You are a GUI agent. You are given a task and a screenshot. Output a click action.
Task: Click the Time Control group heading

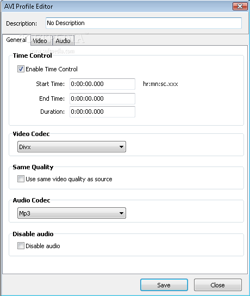(x=32, y=55)
